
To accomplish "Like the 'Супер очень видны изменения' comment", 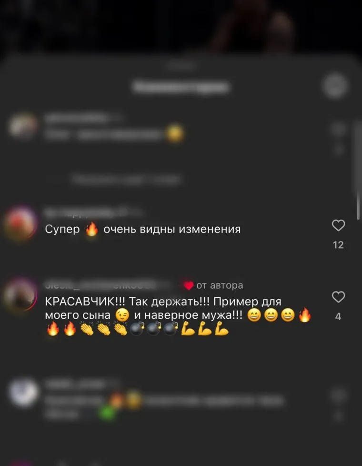I will (x=338, y=225).
